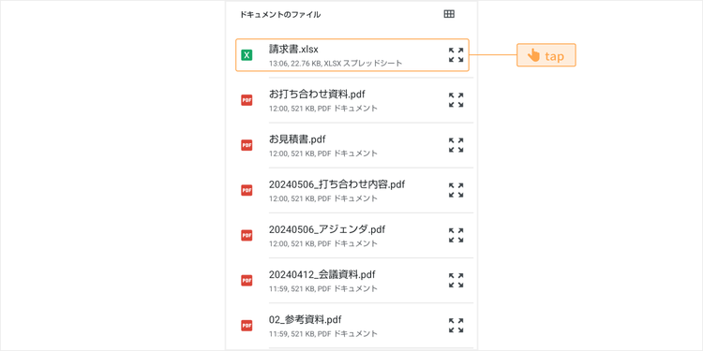Select 11:59 details under 02_参考資料.pdf
The image size is (703, 351).
323,334
